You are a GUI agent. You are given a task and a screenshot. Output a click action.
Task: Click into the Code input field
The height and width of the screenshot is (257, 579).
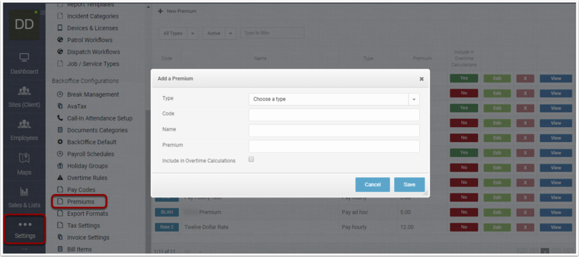[x=334, y=115]
